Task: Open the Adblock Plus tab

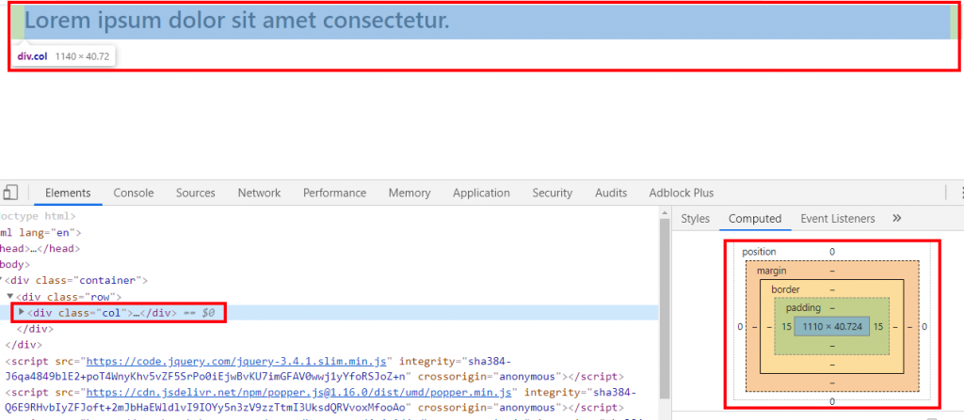Action: point(682,193)
